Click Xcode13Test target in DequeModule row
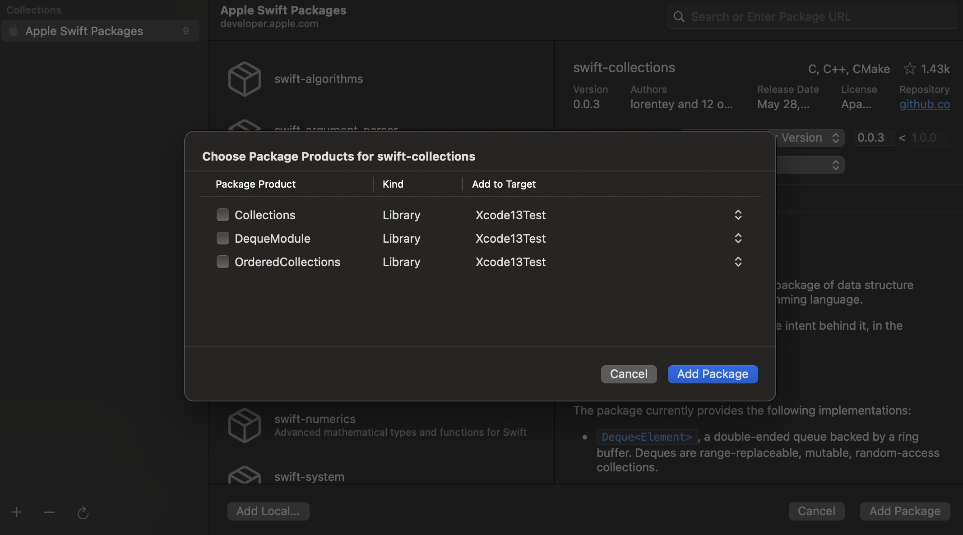Image resolution: width=963 pixels, height=535 pixels. 510,239
